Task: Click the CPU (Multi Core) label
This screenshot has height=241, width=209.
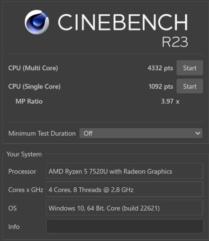Action: (33, 68)
